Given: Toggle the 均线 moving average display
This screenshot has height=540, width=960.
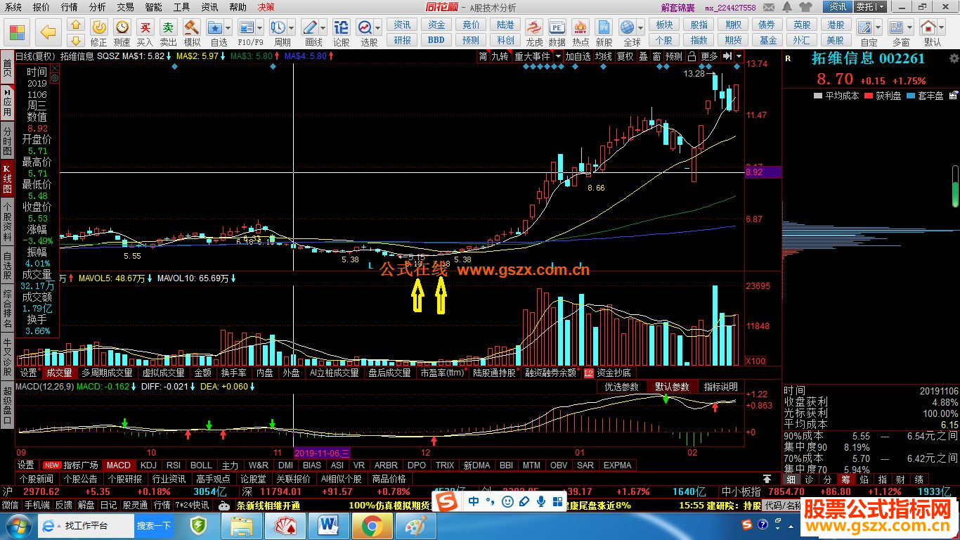Looking at the screenshot, I should tap(603, 56).
